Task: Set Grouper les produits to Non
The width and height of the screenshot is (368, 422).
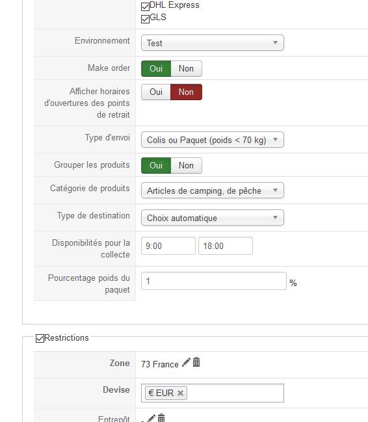Action: point(187,166)
